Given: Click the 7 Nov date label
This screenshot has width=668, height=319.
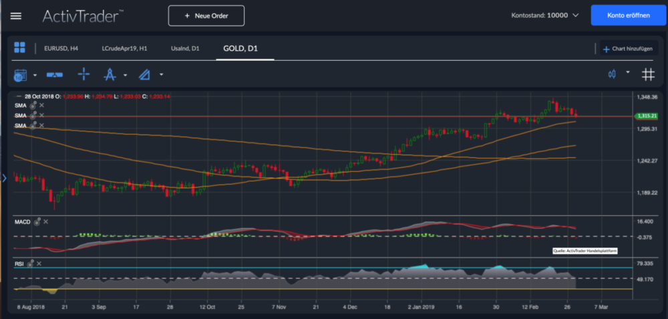Looking at the screenshot, I should (278, 307).
